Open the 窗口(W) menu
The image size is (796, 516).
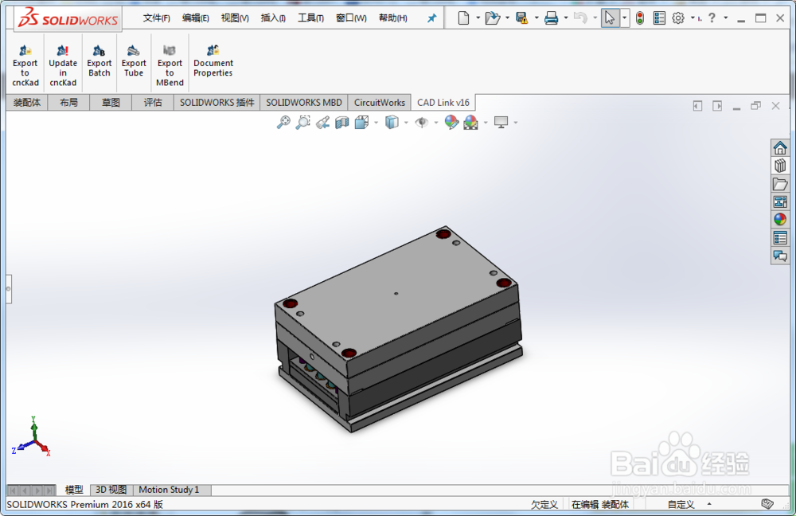point(351,18)
